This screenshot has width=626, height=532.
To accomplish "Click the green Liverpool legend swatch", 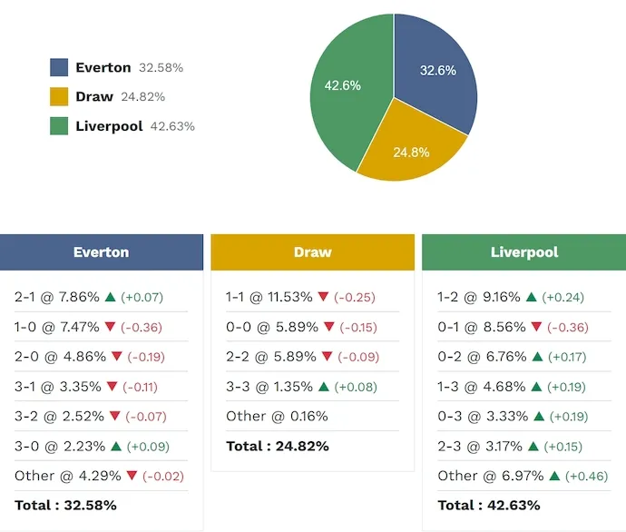I will [x=59, y=126].
